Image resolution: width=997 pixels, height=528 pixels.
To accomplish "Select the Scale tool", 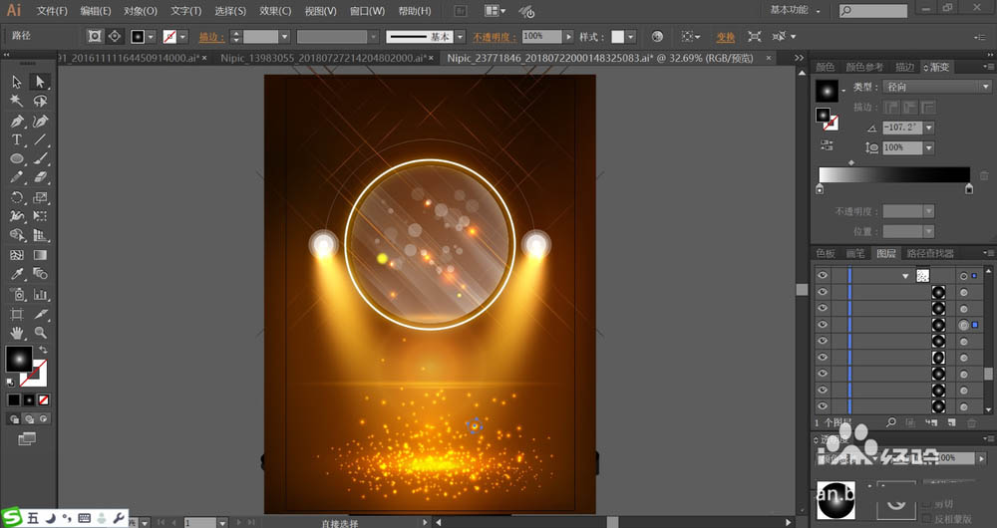I will click(x=40, y=197).
